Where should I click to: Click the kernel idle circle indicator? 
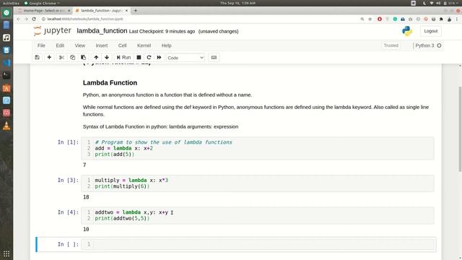coord(439,45)
